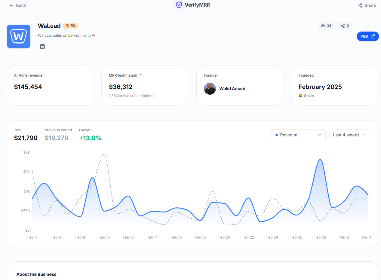This screenshot has width=381, height=280.
Task: Click the February 2025 founded date
Action: point(320,87)
